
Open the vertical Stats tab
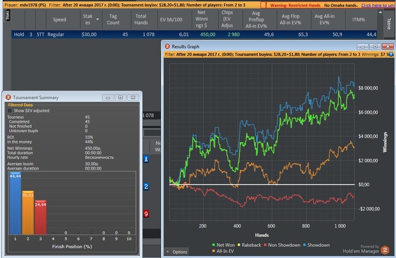point(7,15)
